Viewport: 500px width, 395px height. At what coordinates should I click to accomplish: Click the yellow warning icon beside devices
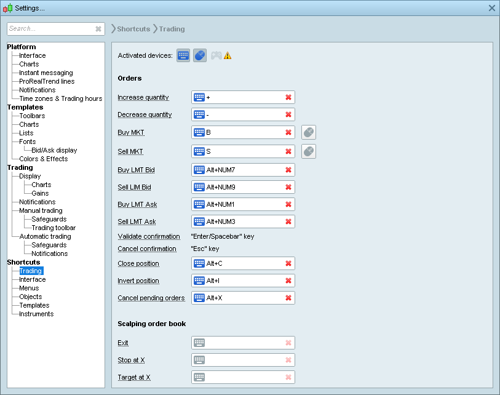coord(228,55)
